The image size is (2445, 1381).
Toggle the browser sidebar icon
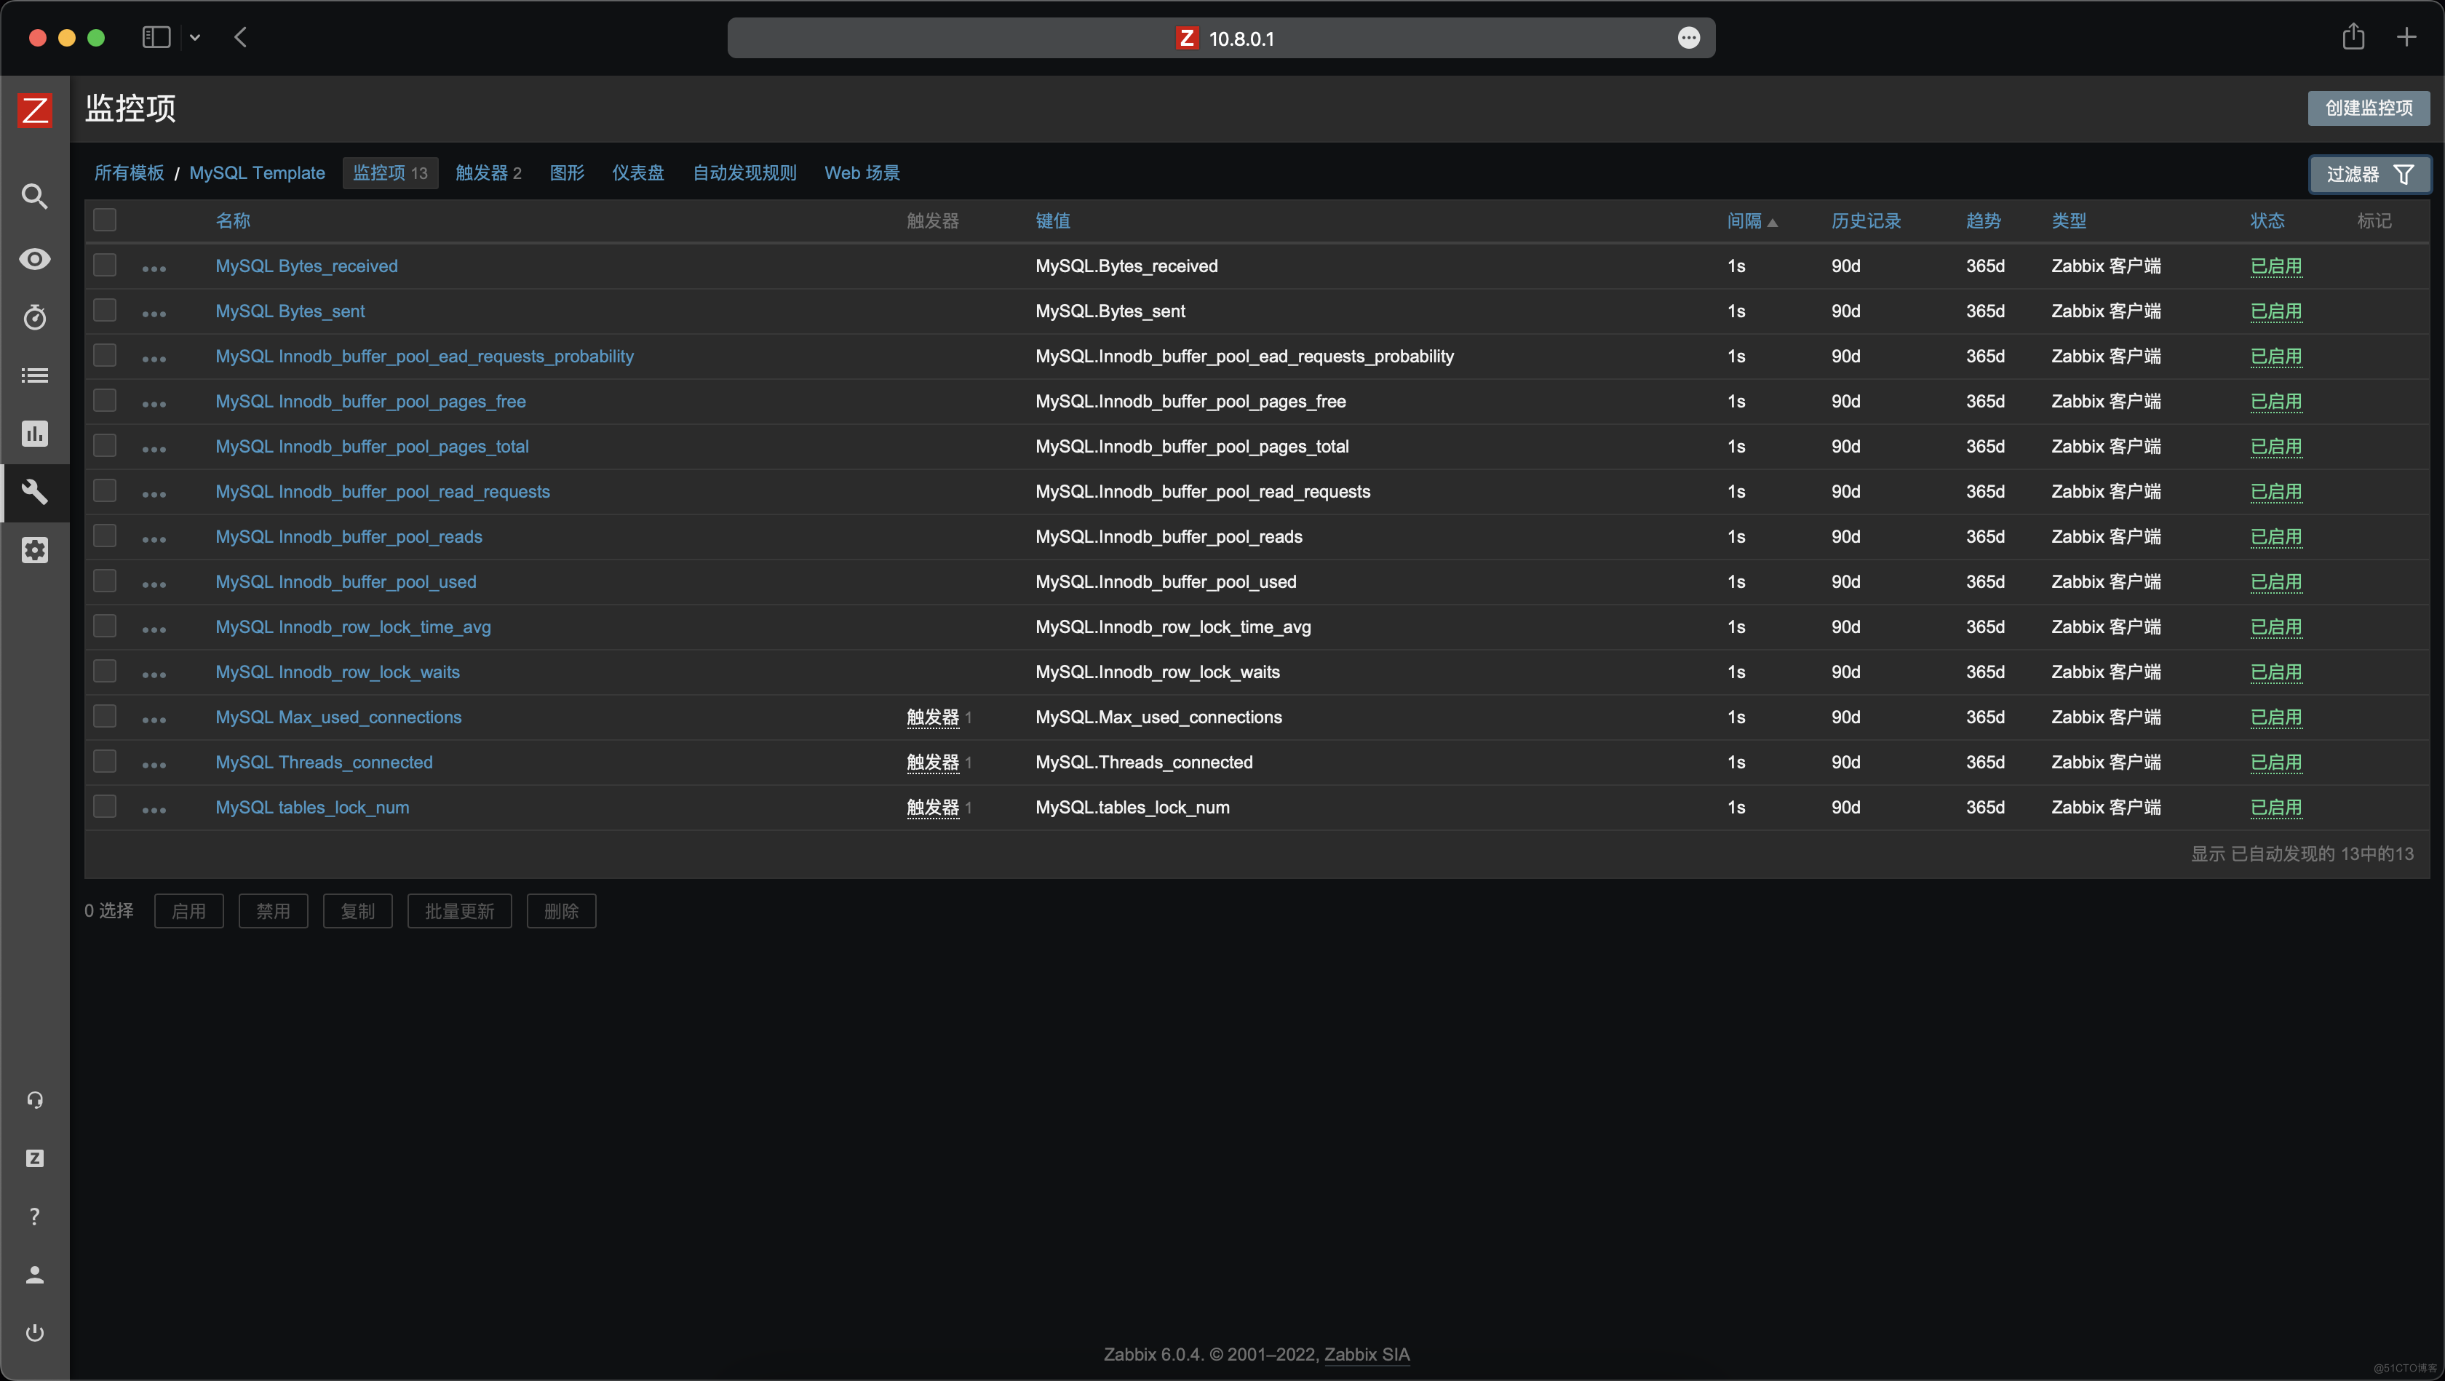156,37
